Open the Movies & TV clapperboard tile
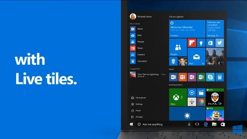The image size is (247, 139). pyautogui.click(x=201, y=93)
